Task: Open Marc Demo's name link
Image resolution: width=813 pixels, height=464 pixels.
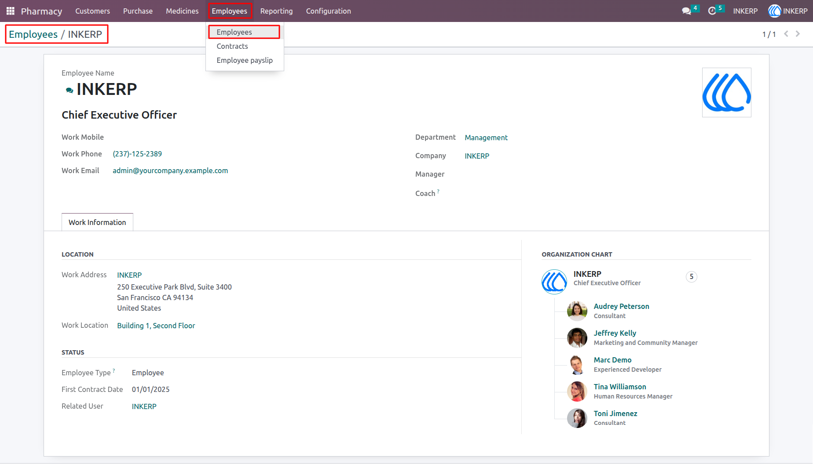Action: (612, 360)
